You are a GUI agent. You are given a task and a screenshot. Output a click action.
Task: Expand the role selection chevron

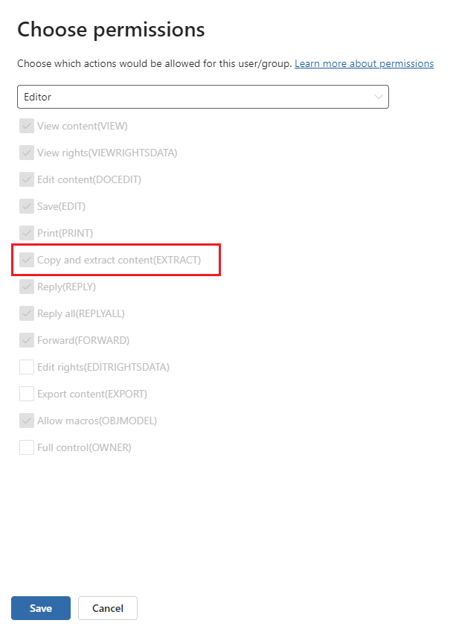378,97
